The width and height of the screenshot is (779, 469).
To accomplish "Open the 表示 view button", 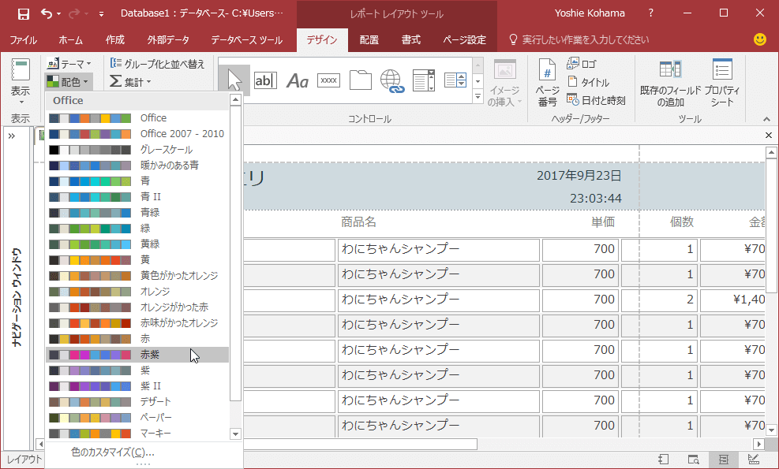I will click(21, 81).
